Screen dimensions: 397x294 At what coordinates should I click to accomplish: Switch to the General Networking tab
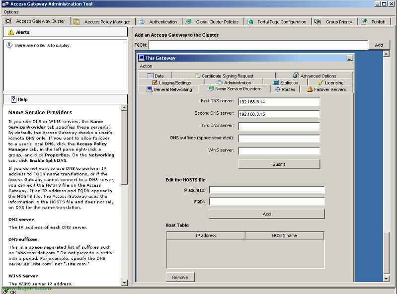pyautogui.click(x=169, y=89)
